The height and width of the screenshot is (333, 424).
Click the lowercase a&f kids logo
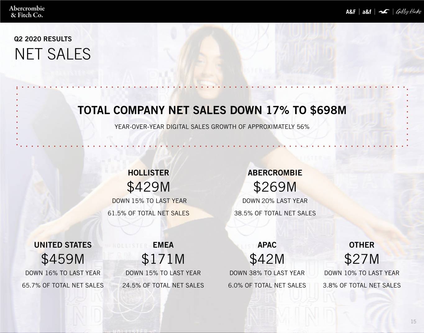367,12
